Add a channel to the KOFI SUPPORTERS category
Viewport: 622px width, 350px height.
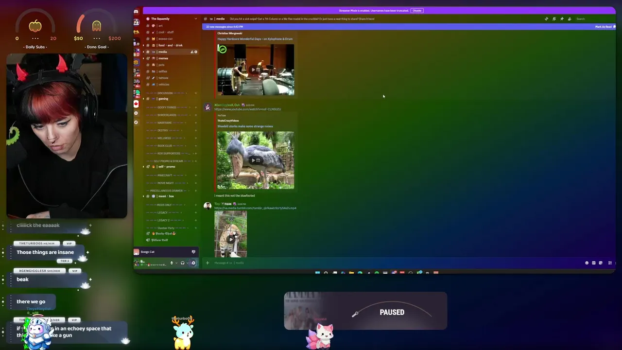coord(196,154)
